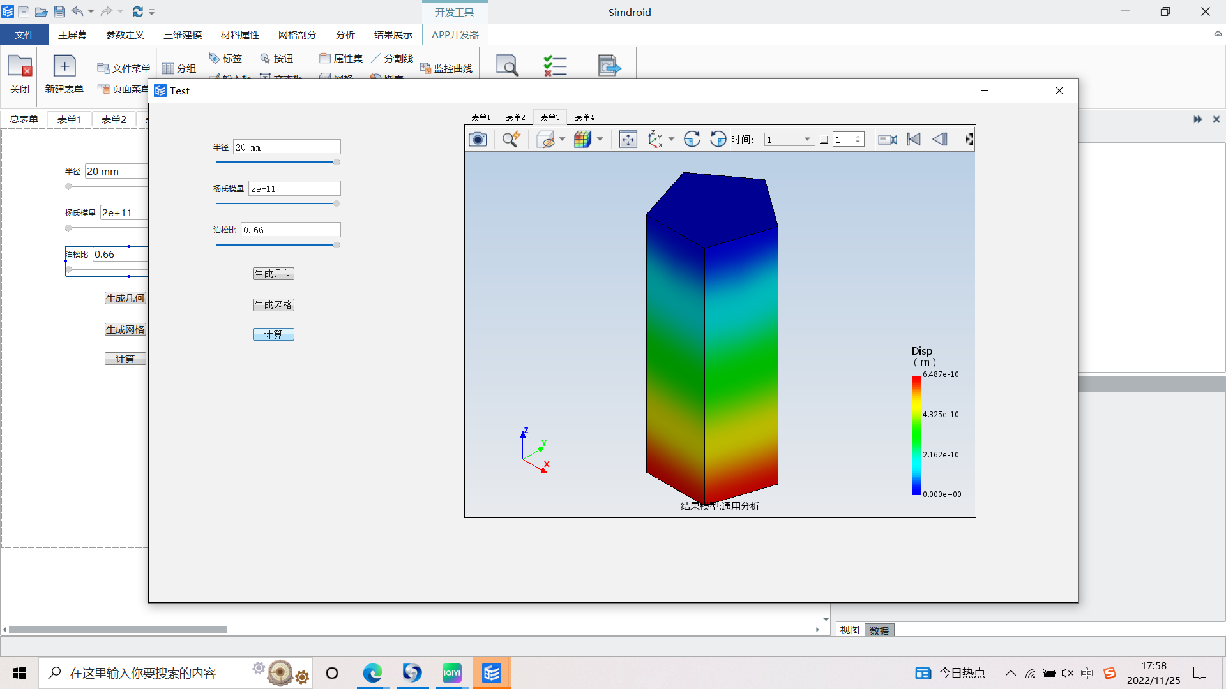Click the Save floppy icon in quick access bar
This screenshot has height=689, width=1226.
(x=59, y=11)
